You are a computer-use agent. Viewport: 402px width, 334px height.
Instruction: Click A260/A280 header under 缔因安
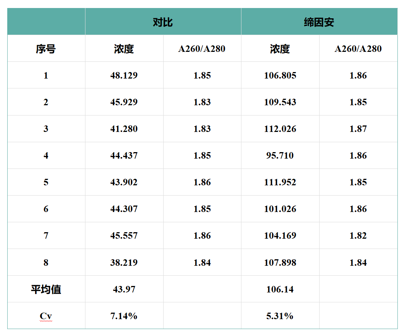click(x=359, y=48)
